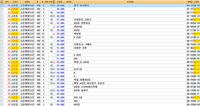Sort by the 융자금 column header
Screen dimensions: 200x106
pyautogui.click(x=69, y=2)
